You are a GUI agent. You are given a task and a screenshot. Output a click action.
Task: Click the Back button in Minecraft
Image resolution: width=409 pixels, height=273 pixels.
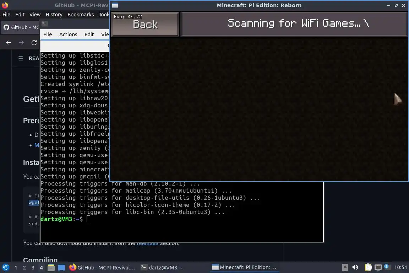click(x=145, y=24)
